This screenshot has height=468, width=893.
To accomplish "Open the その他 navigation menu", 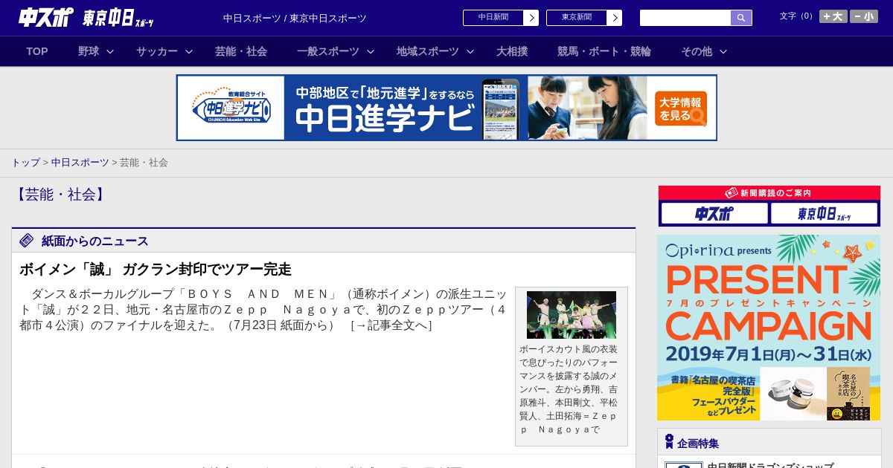I will coord(697,51).
